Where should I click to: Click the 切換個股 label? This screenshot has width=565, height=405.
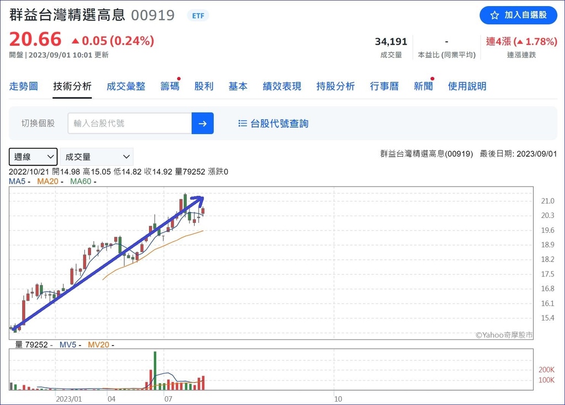[x=38, y=123]
